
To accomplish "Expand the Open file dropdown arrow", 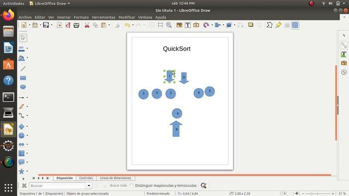I will (40, 25).
